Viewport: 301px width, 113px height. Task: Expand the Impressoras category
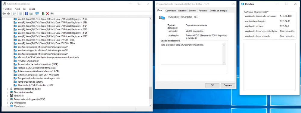(8, 103)
